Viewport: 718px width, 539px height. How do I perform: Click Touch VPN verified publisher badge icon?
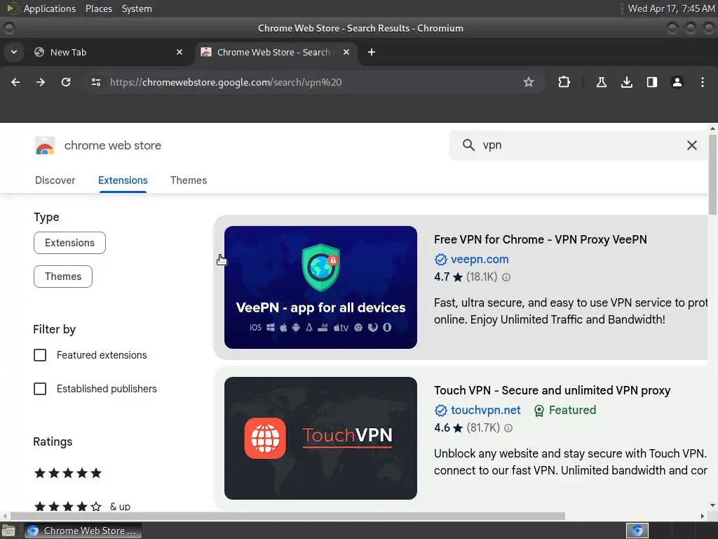440,410
